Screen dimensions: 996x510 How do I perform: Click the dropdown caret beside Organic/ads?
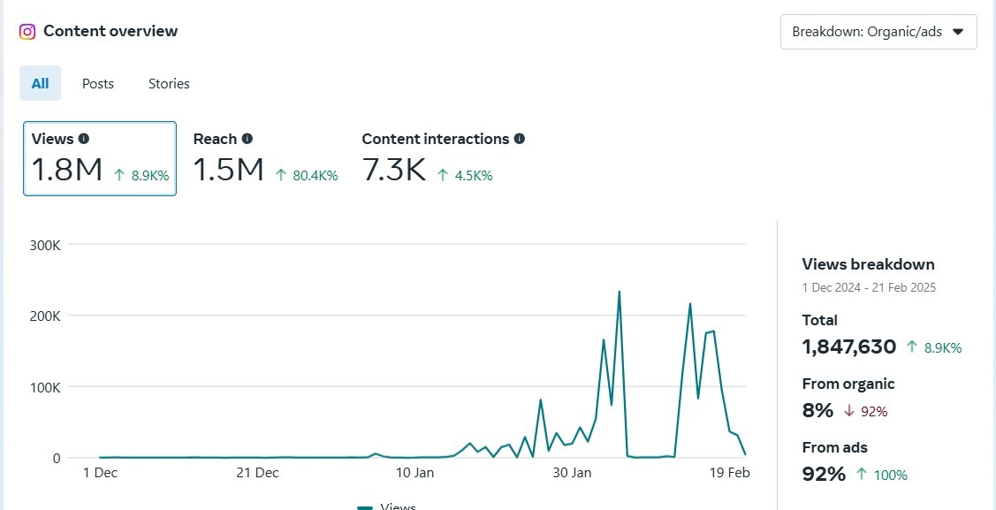click(x=959, y=32)
